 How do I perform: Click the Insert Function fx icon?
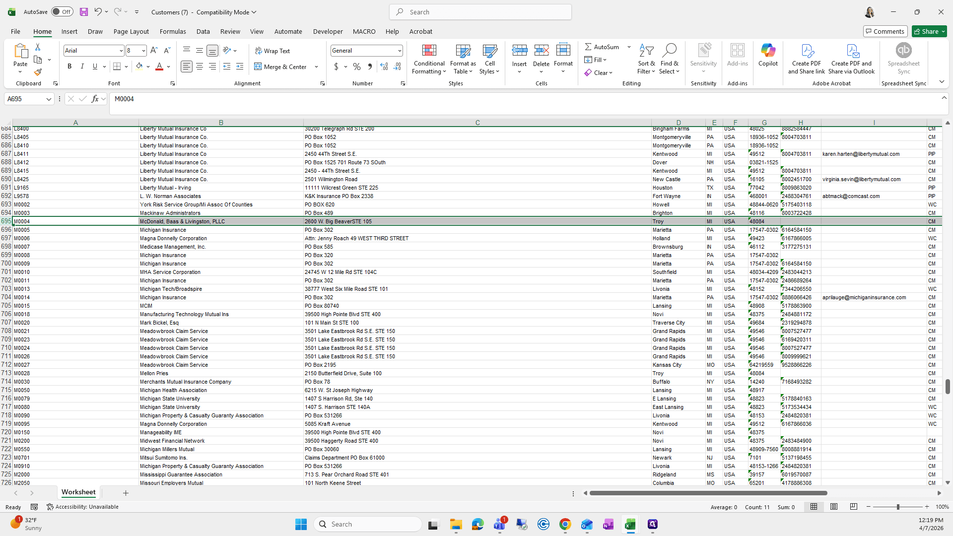point(95,99)
